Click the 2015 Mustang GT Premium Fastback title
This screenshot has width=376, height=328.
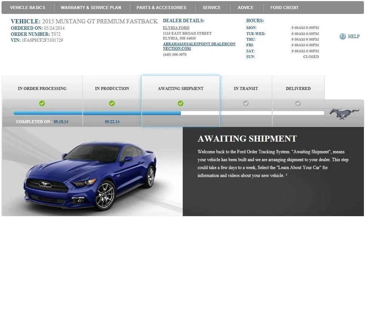(100, 21)
